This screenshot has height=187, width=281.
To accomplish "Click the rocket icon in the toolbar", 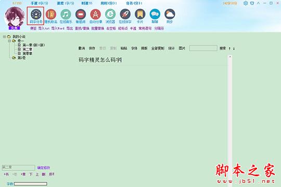I will coord(125,14).
